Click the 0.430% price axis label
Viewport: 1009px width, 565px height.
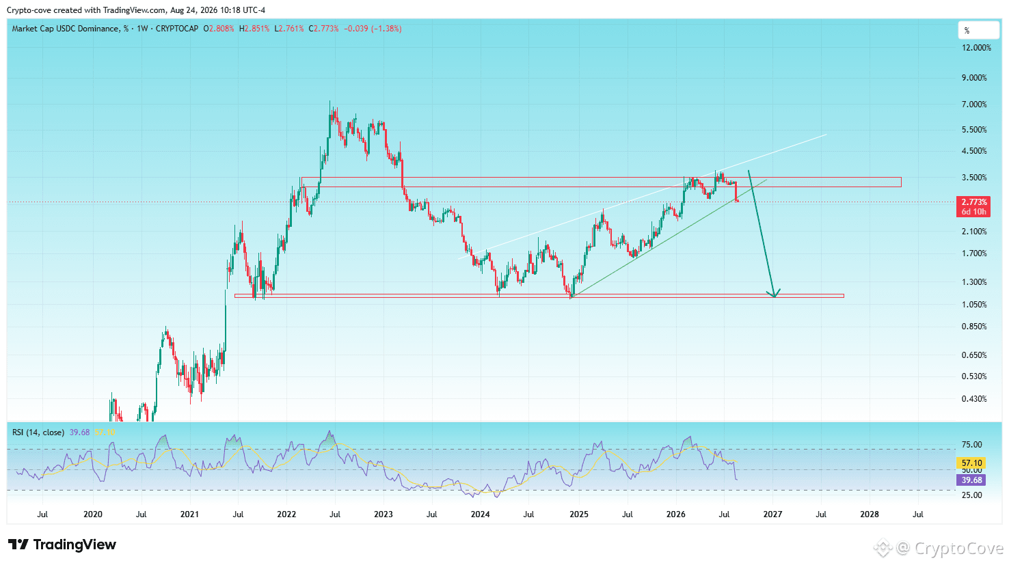974,399
